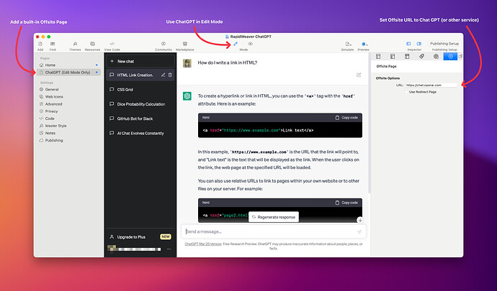Open Advanced settings

[x=53, y=104]
